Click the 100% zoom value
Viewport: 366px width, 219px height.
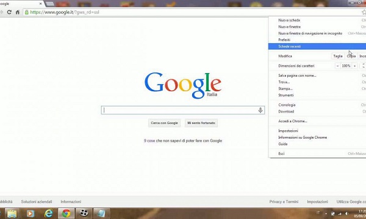[346, 66]
